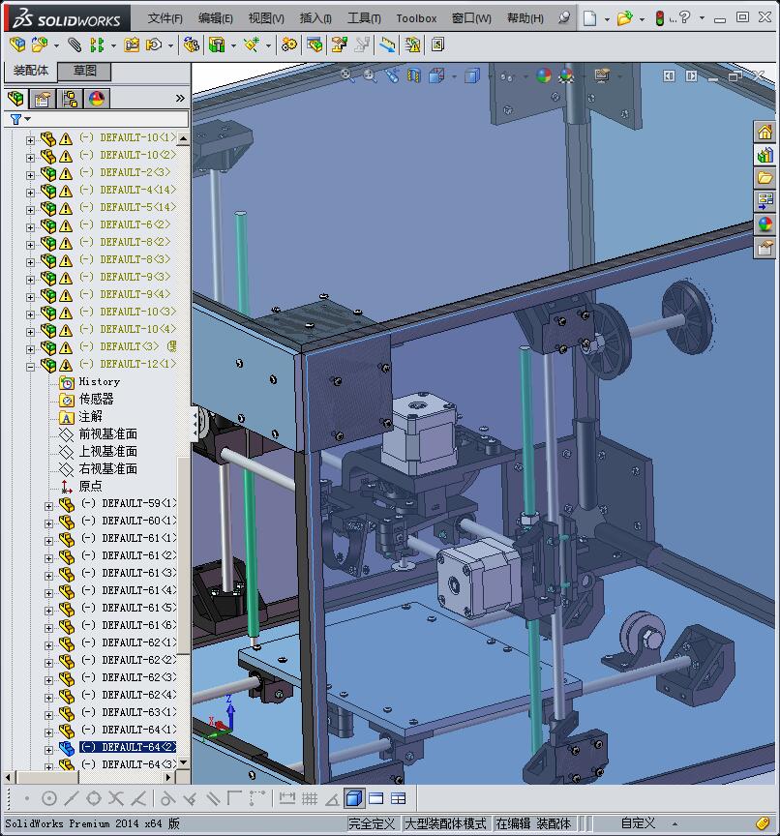Open the New document dropdown arrow
The width and height of the screenshot is (780, 836).
607,19
